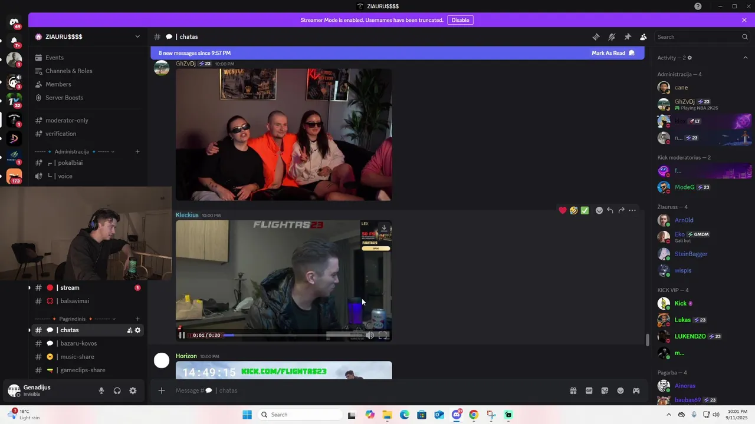Open the emoji picker in the message bar
755x424 pixels.
(x=621, y=390)
